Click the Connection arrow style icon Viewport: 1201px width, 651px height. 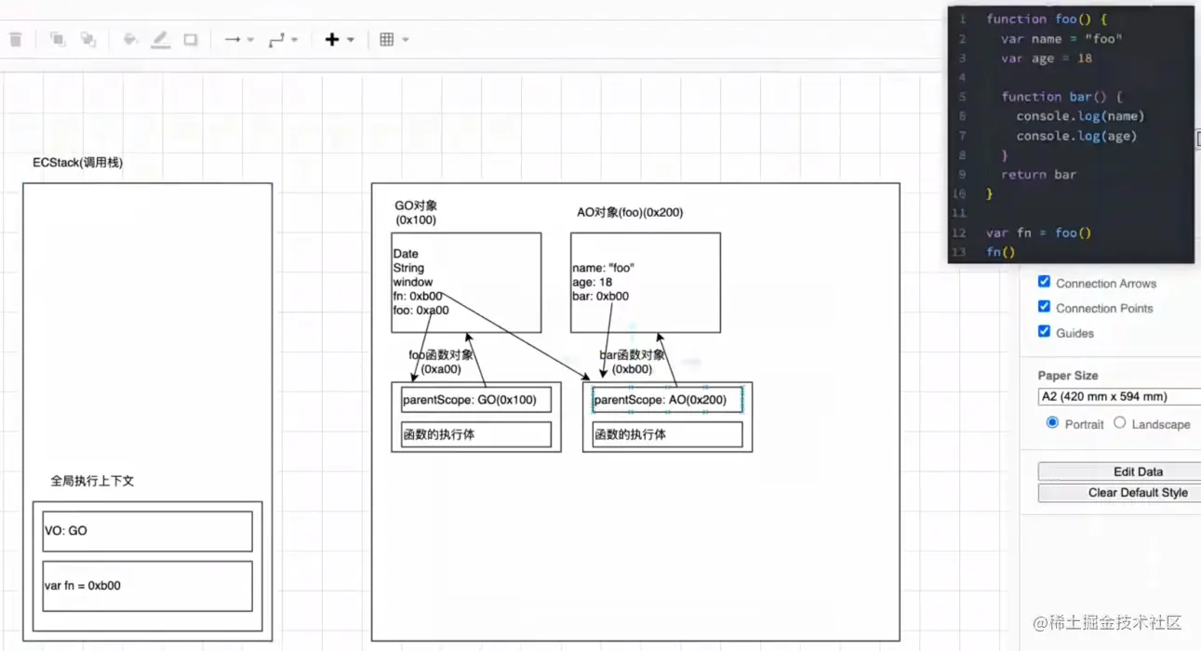point(233,39)
